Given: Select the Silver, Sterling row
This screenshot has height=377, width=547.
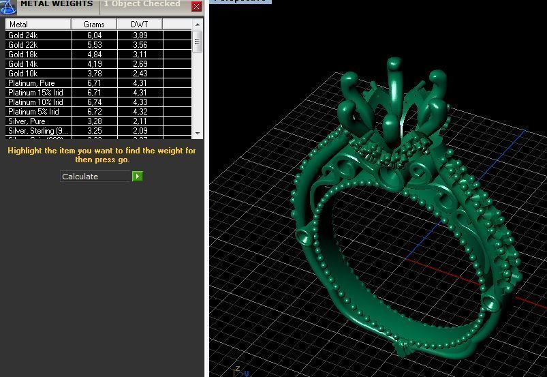Looking at the screenshot, I should [38, 131].
